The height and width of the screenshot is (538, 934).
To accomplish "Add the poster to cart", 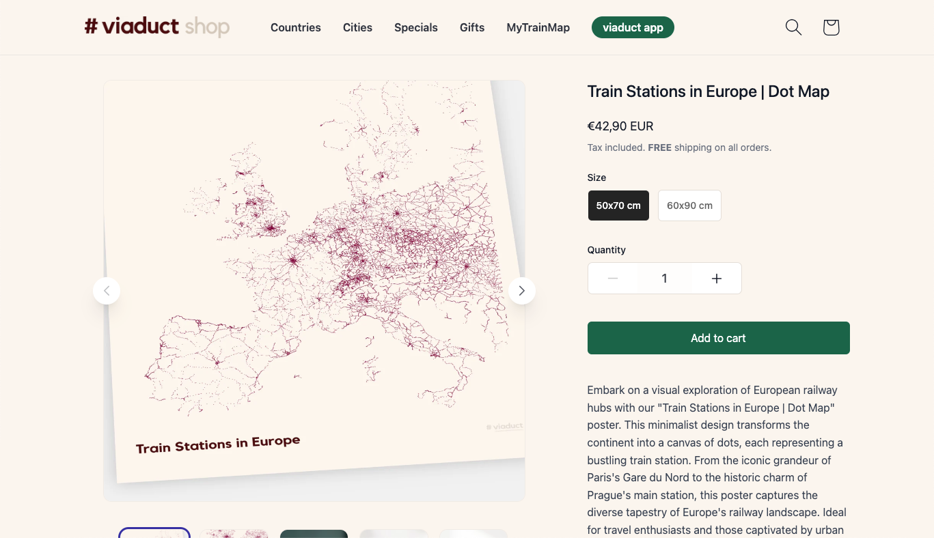I will [x=718, y=338].
